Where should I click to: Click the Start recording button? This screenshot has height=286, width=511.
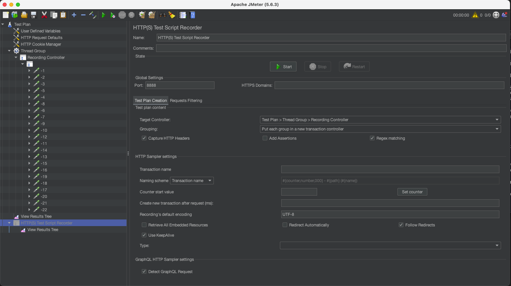[283, 67]
